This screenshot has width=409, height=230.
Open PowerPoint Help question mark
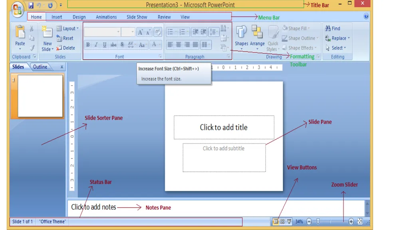click(366, 16)
